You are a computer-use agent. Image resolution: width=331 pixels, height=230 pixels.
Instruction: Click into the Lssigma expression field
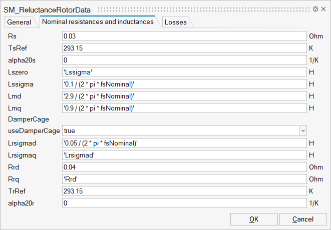(x=184, y=84)
